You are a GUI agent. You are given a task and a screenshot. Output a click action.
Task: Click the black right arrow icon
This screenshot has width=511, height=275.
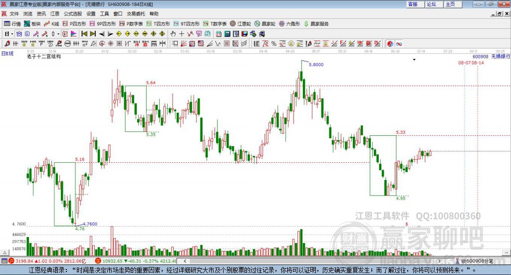110,34
